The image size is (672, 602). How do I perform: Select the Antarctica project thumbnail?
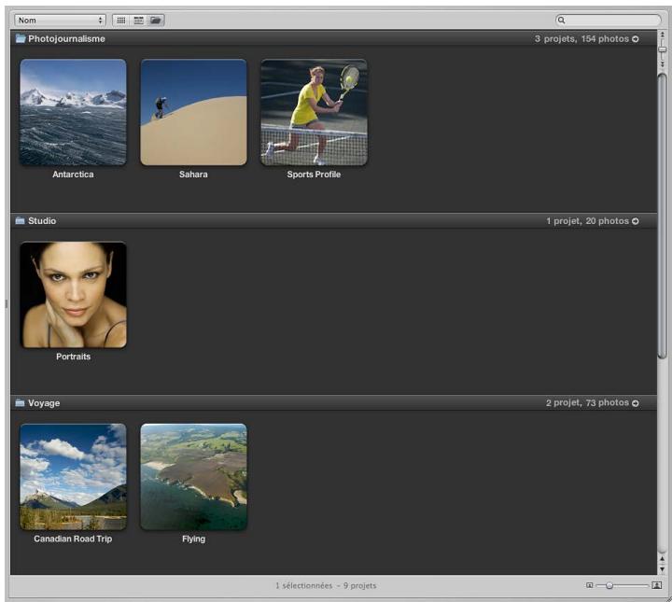coord(74,112)
